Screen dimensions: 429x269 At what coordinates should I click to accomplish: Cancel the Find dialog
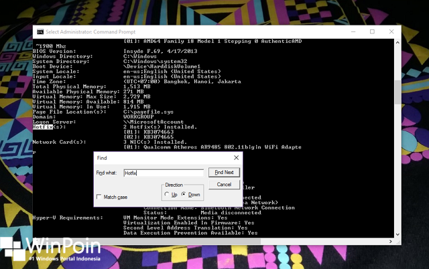click(224, 184)
